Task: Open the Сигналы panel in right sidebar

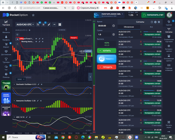Action: coord(169,30)
